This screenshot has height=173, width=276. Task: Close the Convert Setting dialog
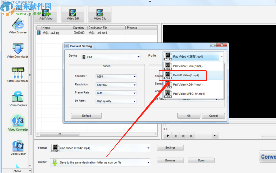tap(222, 45)
